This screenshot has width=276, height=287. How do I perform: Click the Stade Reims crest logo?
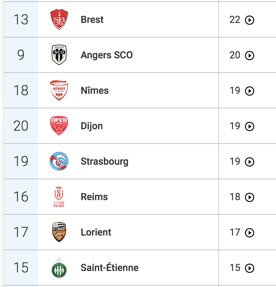(x=59, y=197)
